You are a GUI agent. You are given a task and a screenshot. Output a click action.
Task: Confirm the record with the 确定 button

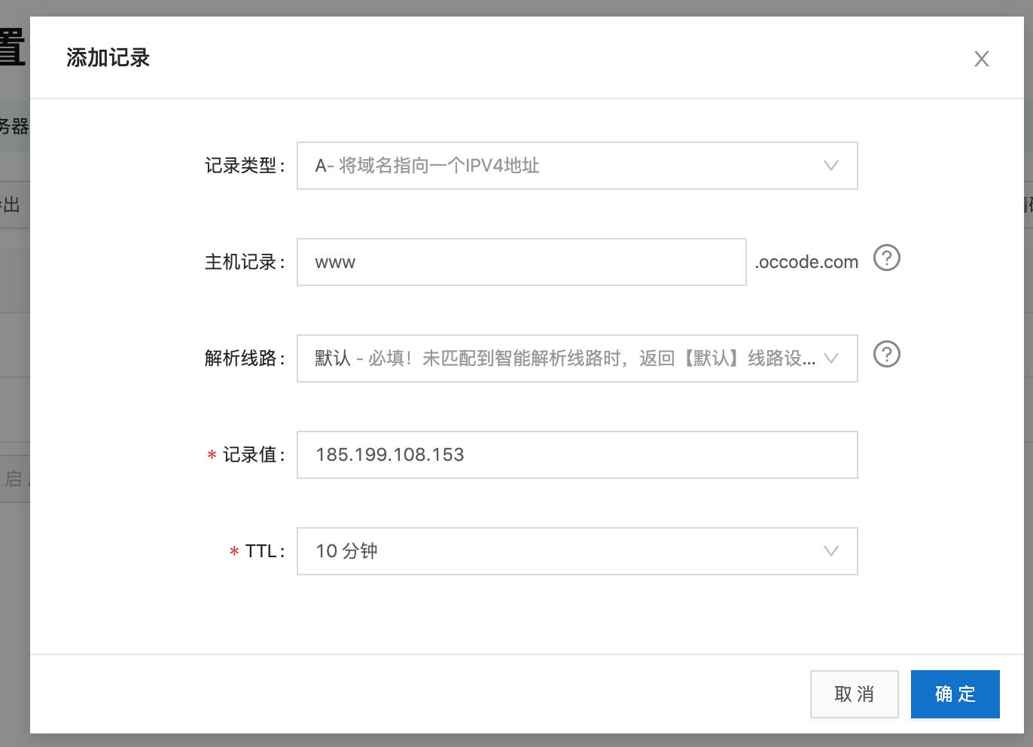pos(955,694)
